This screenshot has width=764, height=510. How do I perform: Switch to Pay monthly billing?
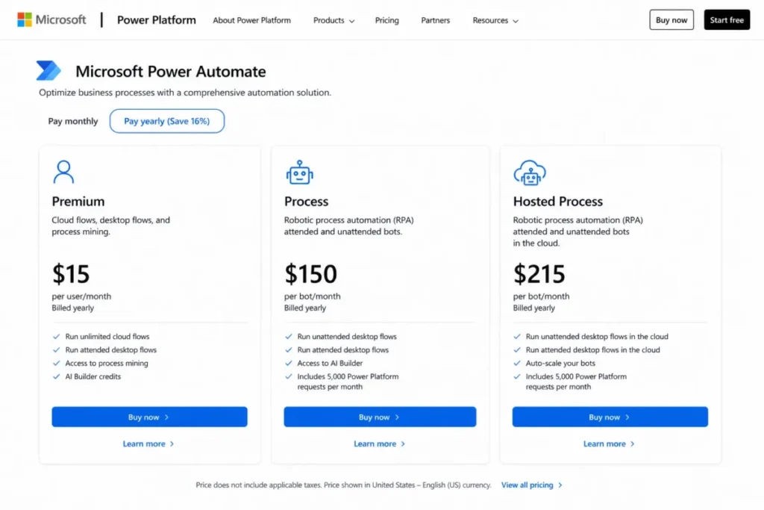(73, 121)
